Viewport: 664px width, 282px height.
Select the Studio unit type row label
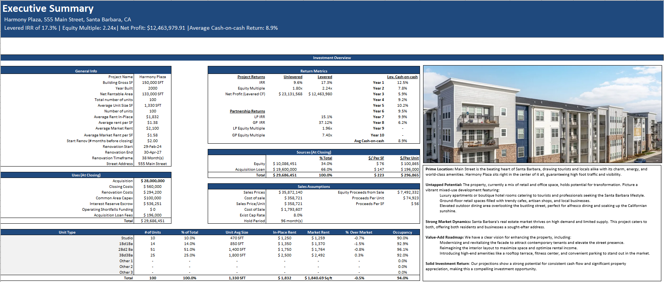coord(127,238)
